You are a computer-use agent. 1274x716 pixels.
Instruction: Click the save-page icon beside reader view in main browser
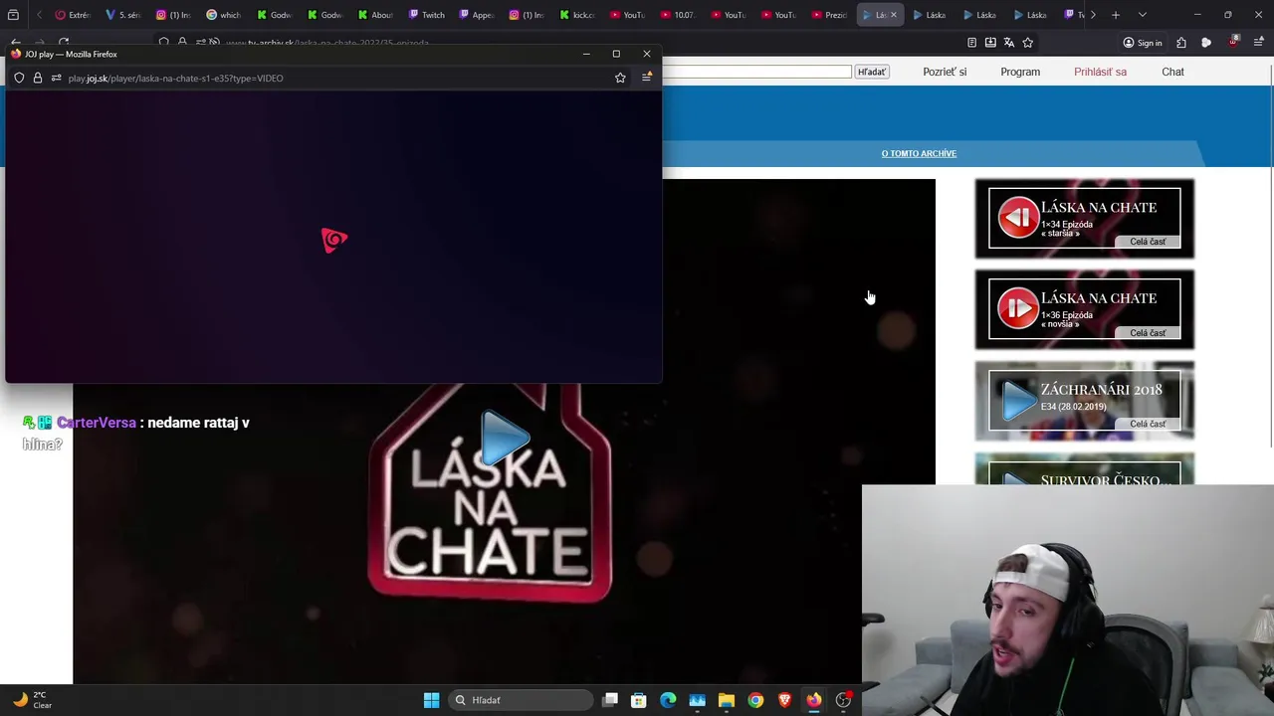click(x=990, y=43)
